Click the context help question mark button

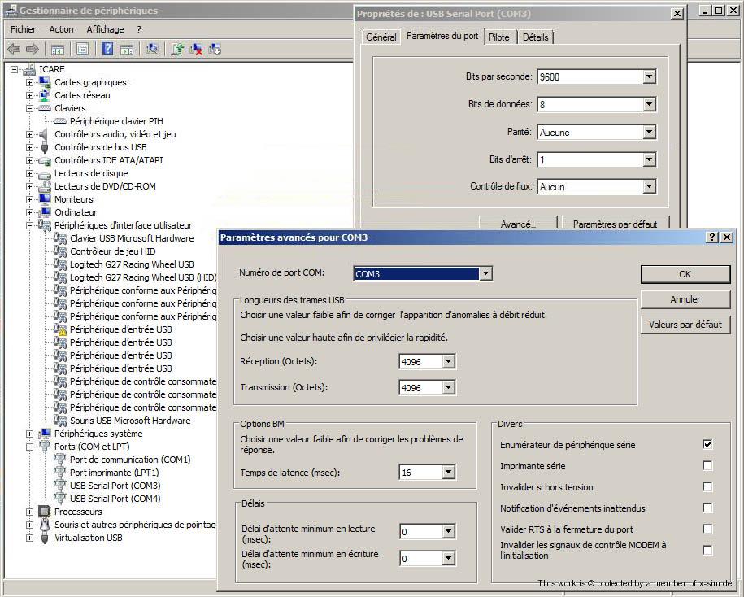point(712,237)
